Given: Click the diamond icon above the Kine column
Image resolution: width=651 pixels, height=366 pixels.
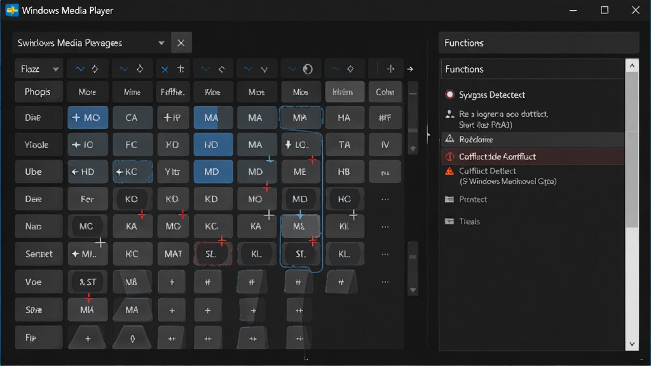Looking at the screenshot, I should [222, 69].
